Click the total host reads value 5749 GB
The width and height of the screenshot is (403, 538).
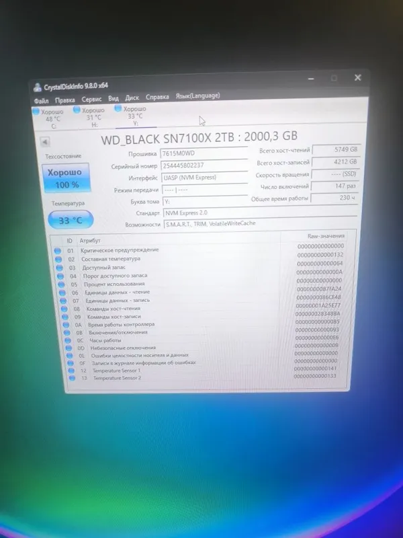pos(337,149)
